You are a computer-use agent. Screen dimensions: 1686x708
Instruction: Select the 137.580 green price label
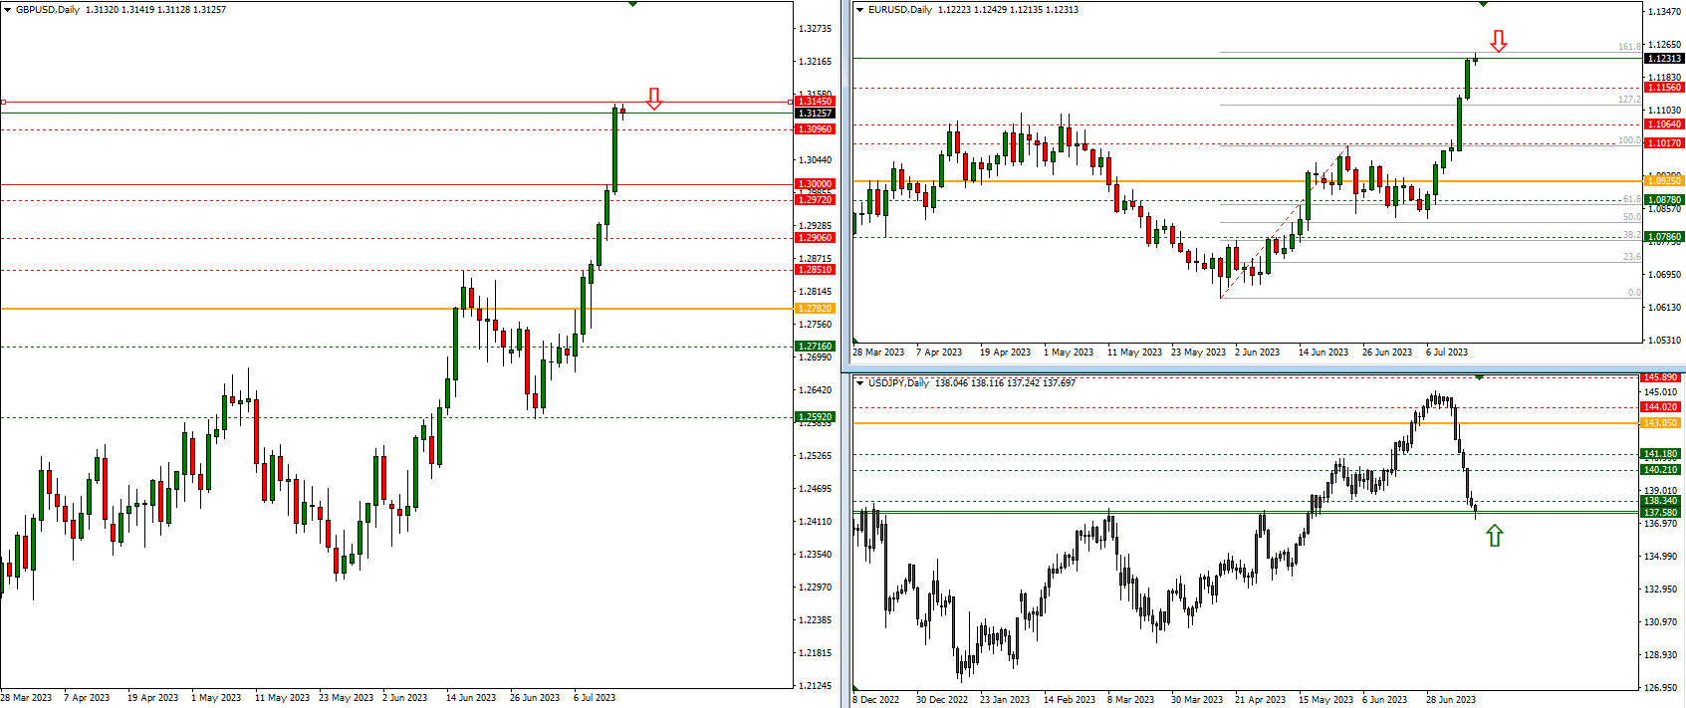[x=1660, y=513]
